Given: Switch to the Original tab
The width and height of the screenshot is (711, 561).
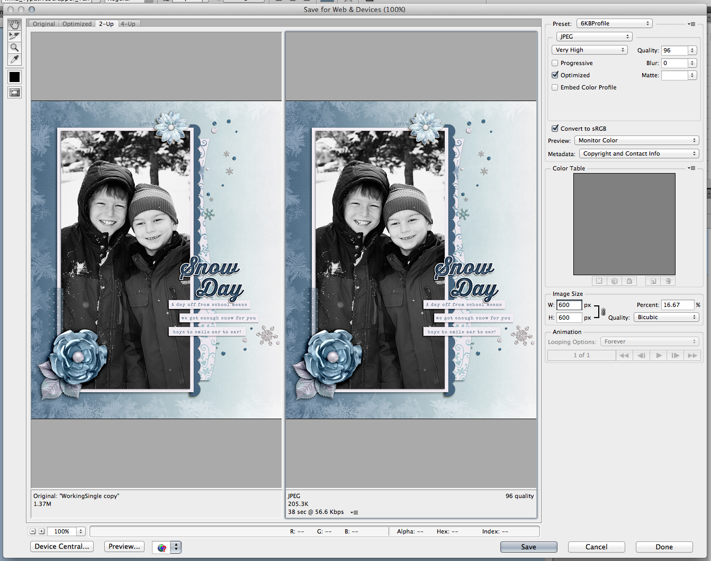Looking at the screenshot, I should click(43, 24).
